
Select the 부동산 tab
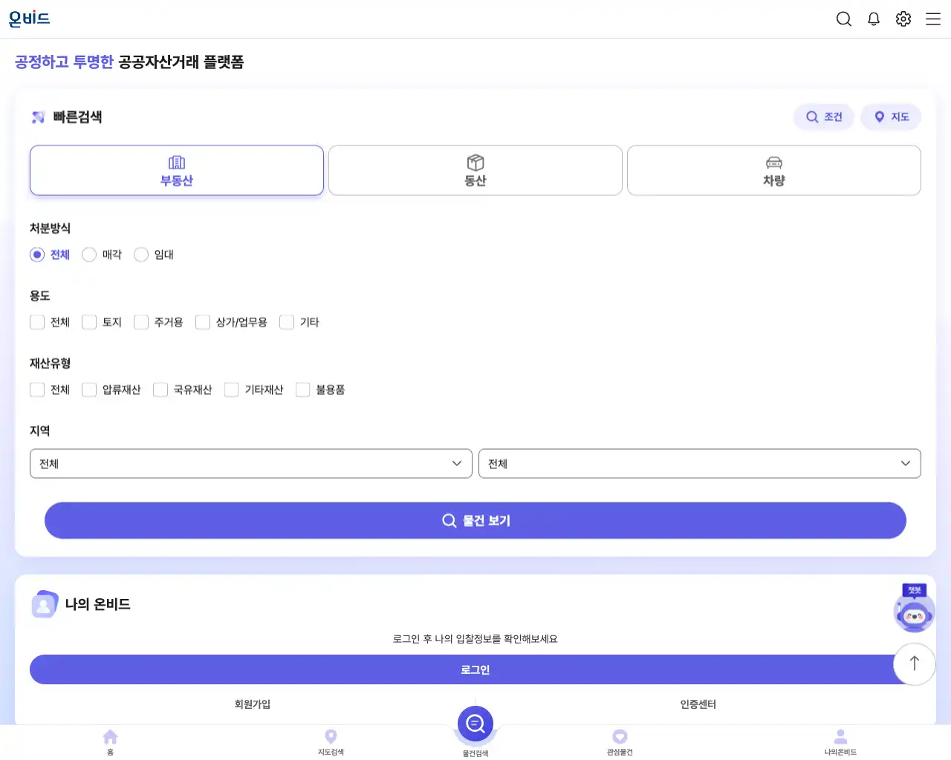tap(177, 171)
